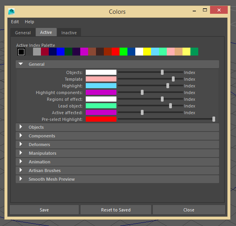Viewport: 236px width, 226px height.
Task: Click Regions of effect slider handle
Action: (x=162, y=99)
